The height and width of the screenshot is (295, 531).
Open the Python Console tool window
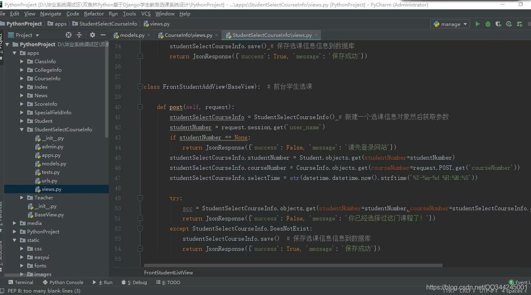pyautogui.click(x=66, y=282)
